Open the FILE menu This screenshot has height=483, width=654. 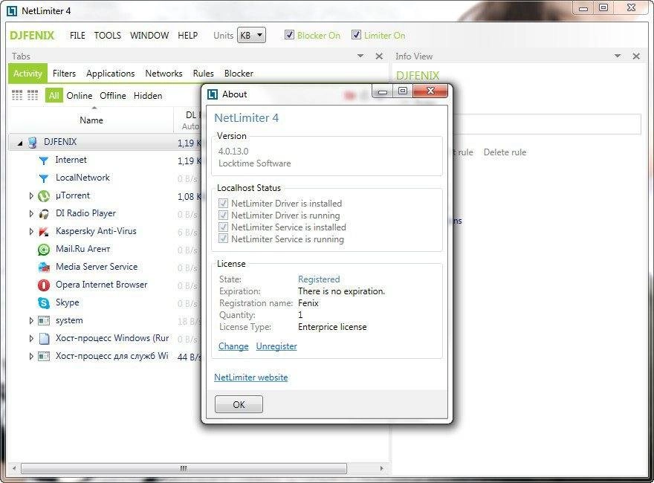click(x=77, y=36)
